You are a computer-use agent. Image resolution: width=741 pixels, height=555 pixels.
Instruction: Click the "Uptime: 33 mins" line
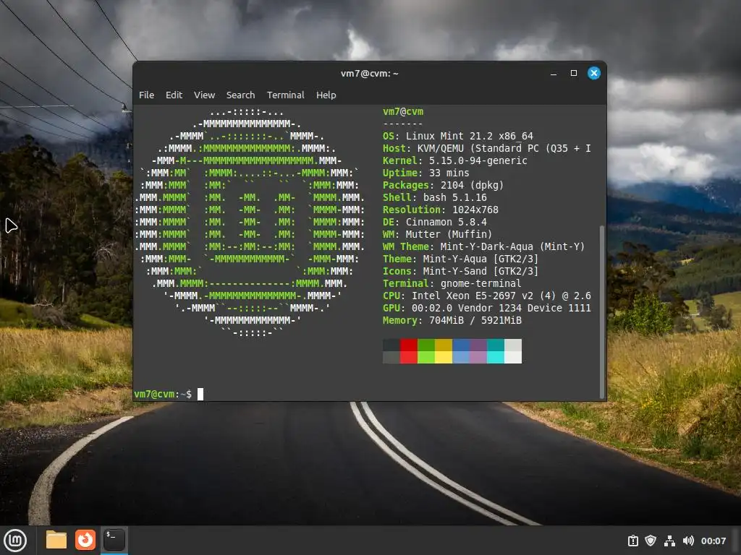(x=425, y=173)
